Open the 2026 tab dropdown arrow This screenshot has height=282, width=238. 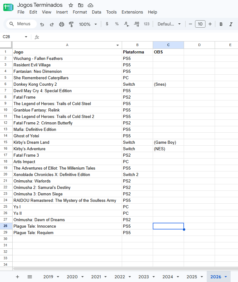tap(226, 277)
